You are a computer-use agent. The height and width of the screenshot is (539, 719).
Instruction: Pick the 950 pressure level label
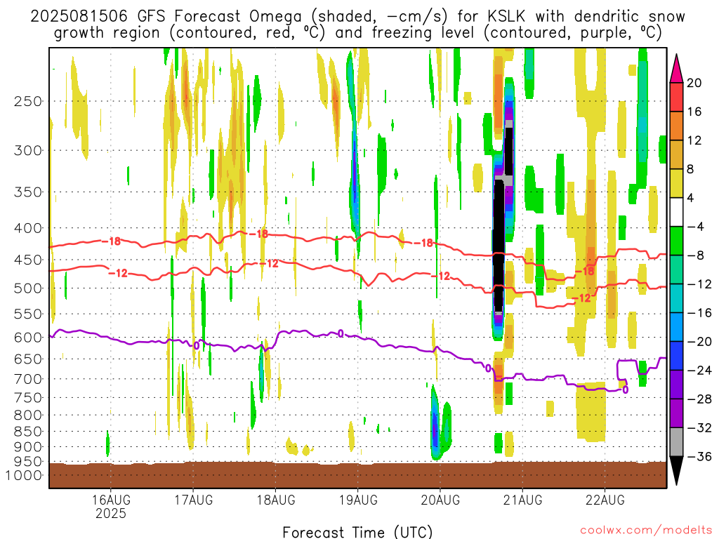click(x=28, y=462)
